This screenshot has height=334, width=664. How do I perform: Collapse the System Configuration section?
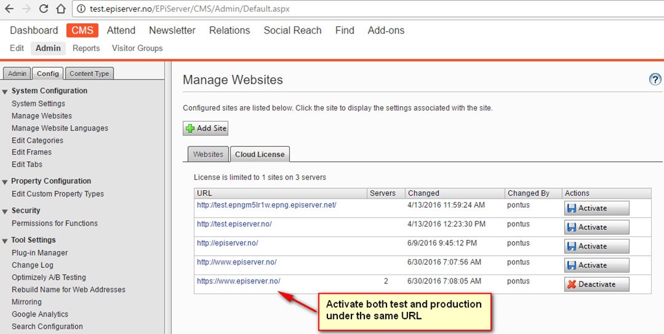tap(5, 91)
